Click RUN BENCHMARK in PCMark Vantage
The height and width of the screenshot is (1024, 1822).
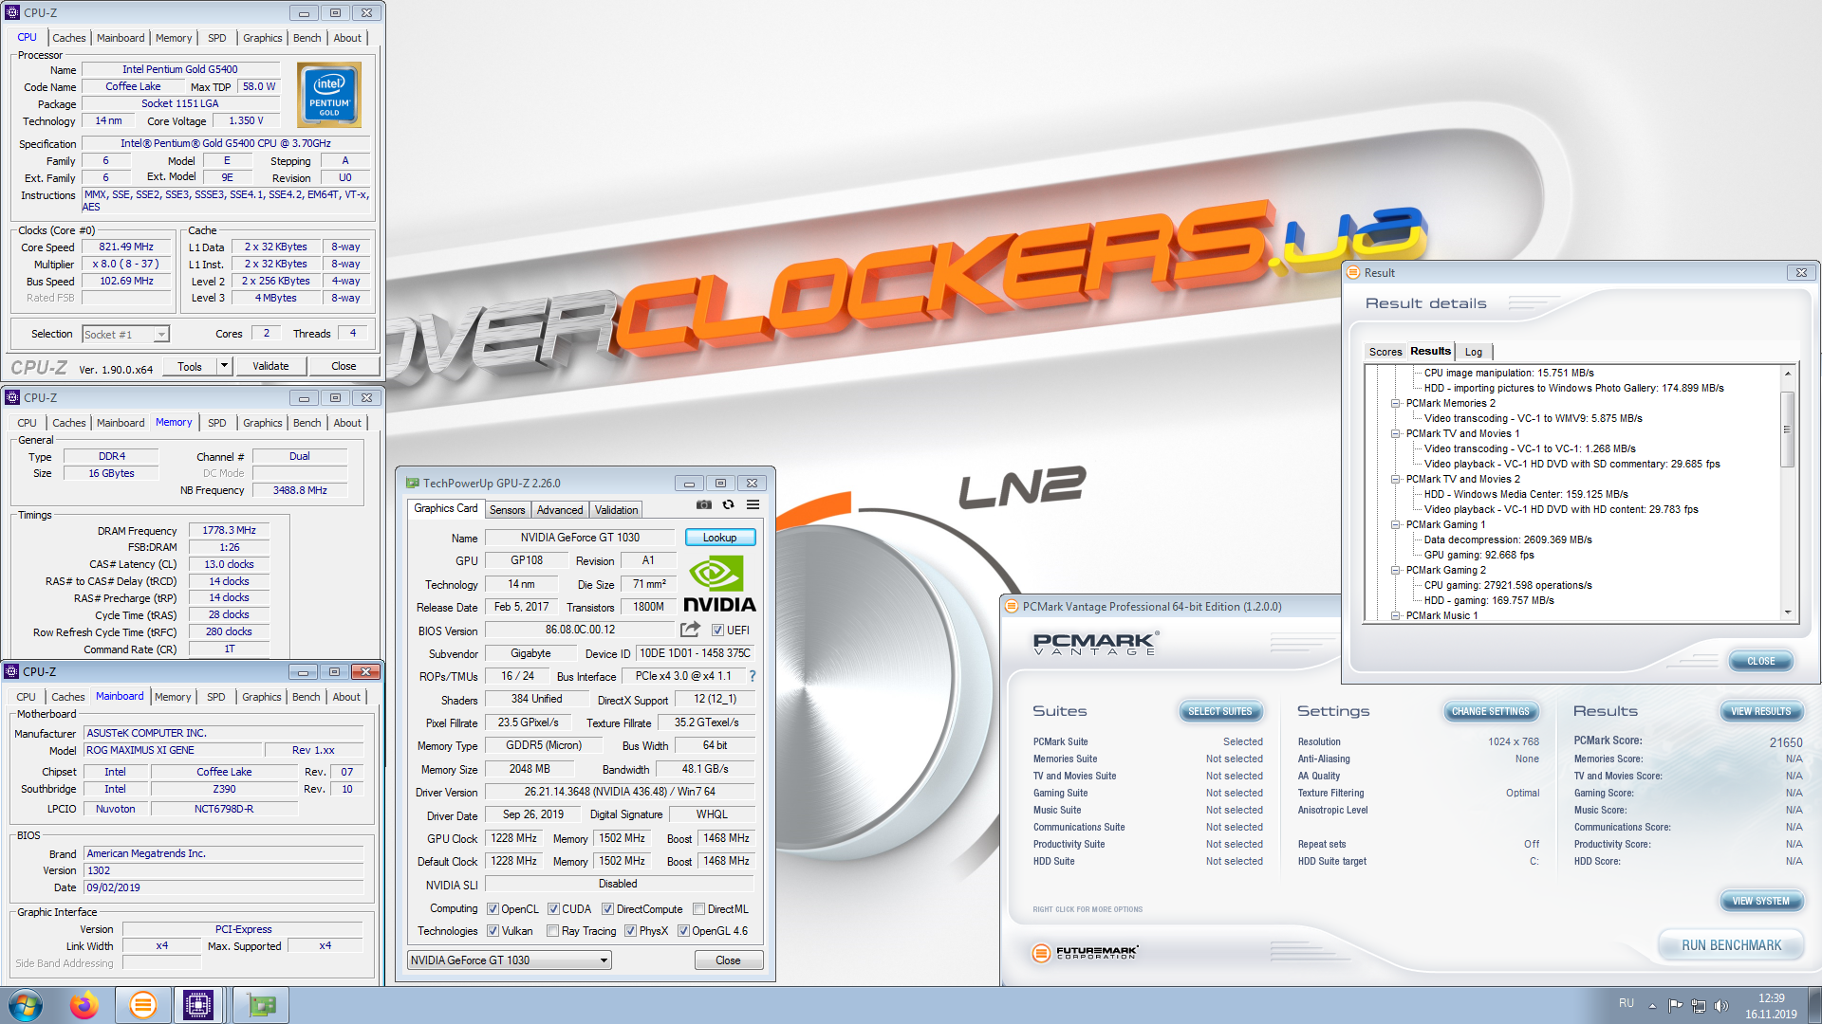coord(1731,945)
